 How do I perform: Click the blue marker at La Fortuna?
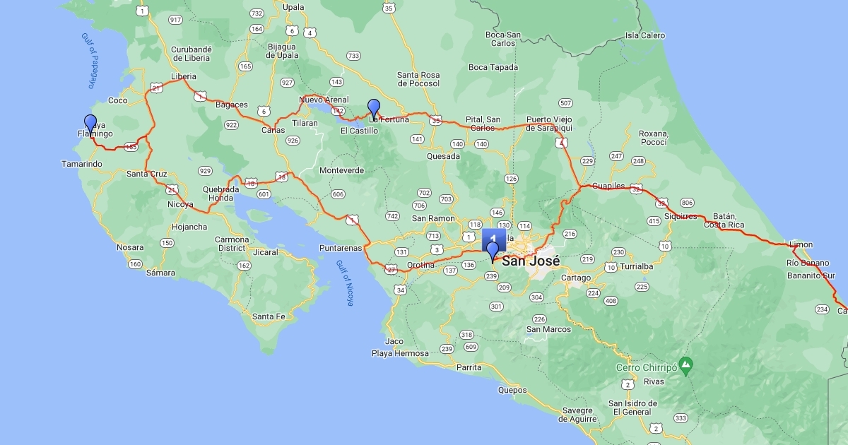(374, 109)
